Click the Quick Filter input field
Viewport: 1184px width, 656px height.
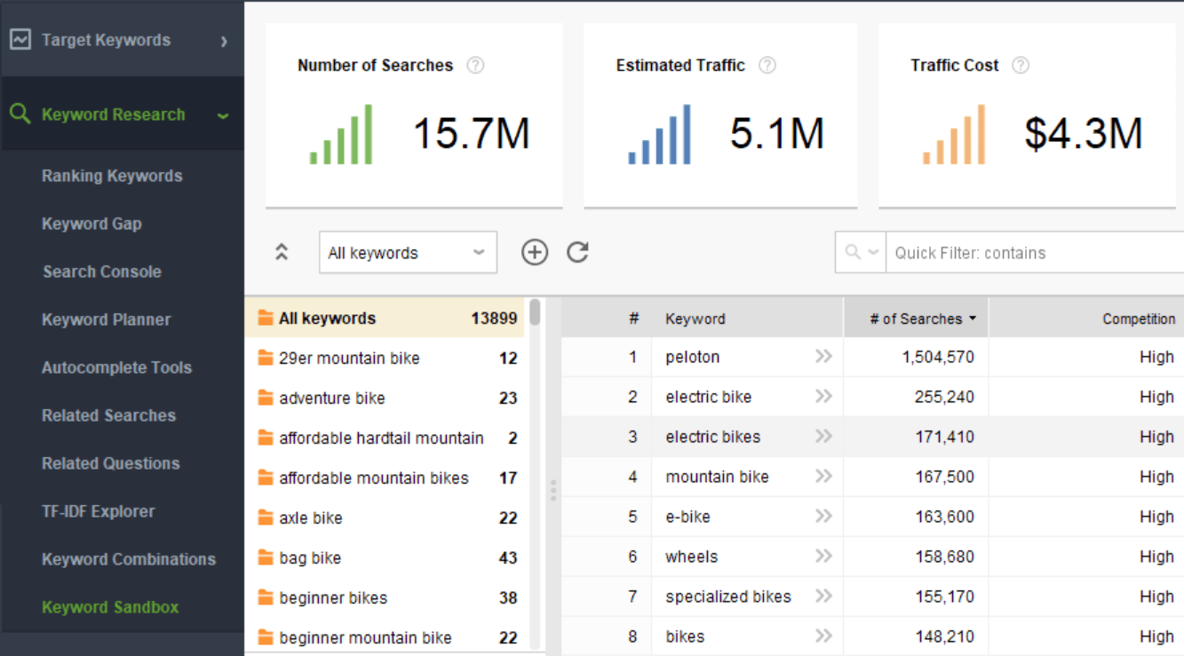1036,252
